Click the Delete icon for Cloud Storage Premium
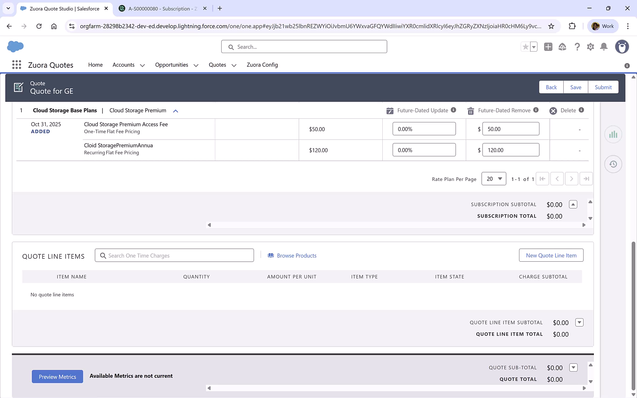Viewport: 637px width, 398px height. pyautogui.click(x=553, y=110)
